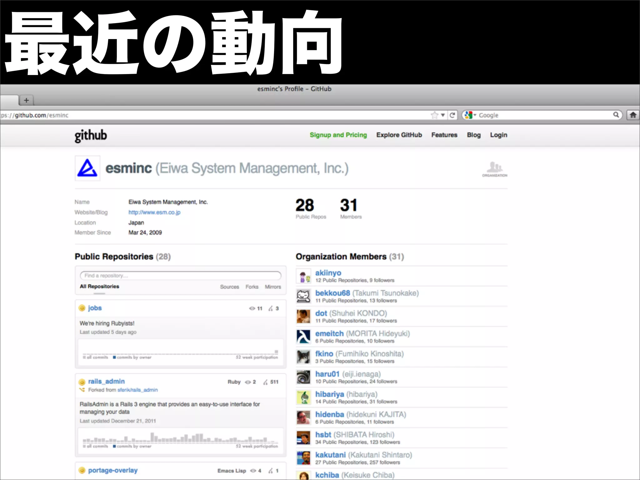Open hidenba member profile
The image size is (640, 480).
(x=330, y=414)
